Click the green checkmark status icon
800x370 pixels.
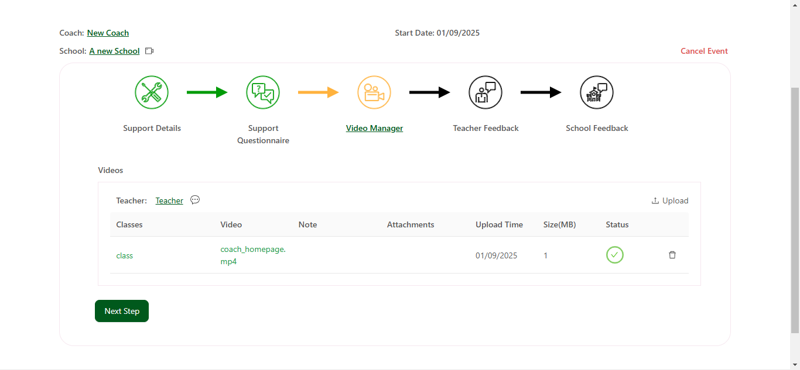[615, 255]
